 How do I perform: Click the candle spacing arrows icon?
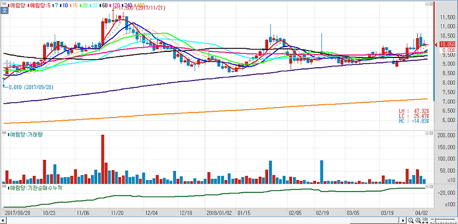(x=425, y=220)
